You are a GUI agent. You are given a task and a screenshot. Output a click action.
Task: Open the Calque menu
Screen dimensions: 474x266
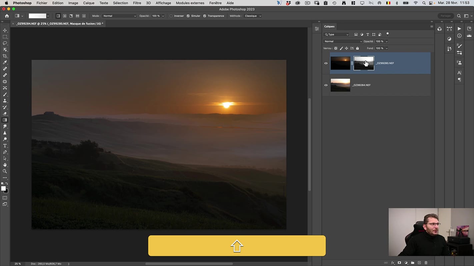click(89, 3)
